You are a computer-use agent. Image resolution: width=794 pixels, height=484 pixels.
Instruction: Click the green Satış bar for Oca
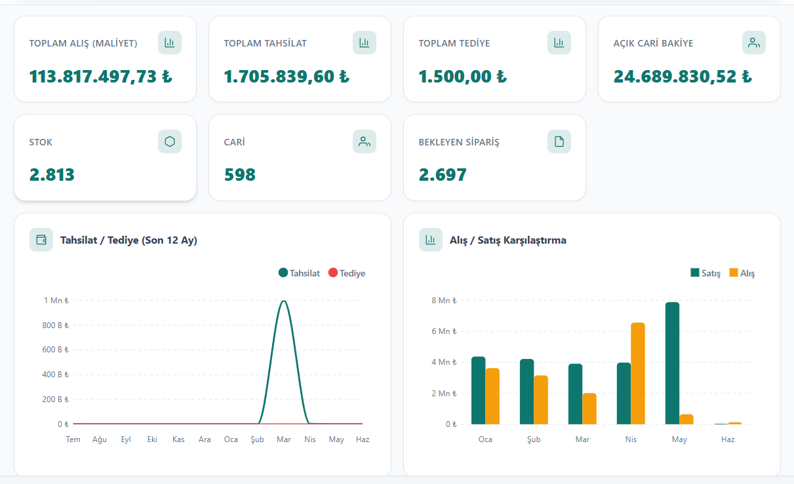pos(479,390)
